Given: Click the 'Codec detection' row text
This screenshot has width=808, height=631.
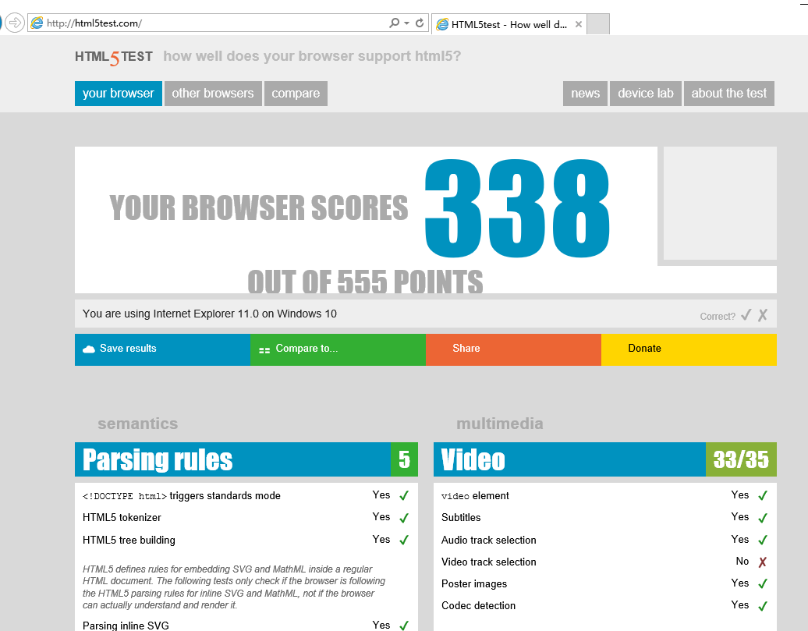Looking at the screenshot, I should [x=479, y=606].
